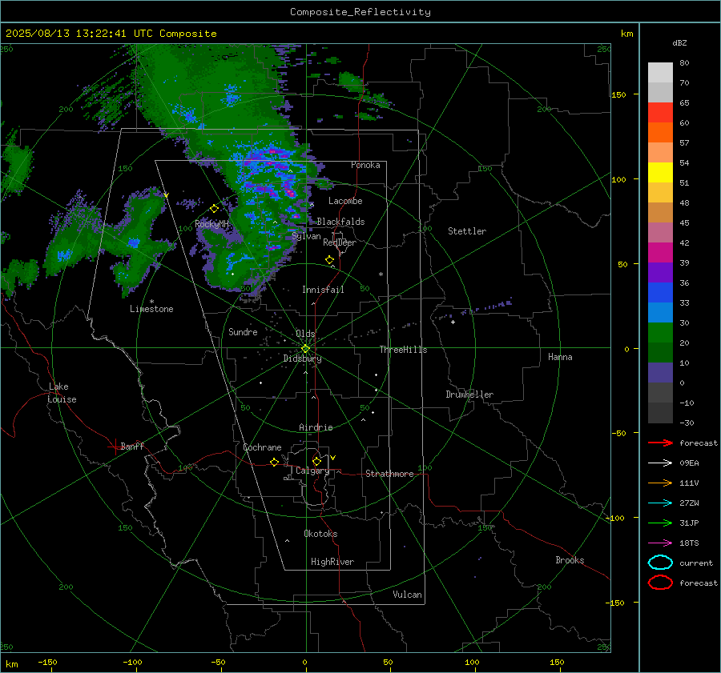Click the Strathmore label
This screenshot has height=673, width=721.
pos(389,474)
